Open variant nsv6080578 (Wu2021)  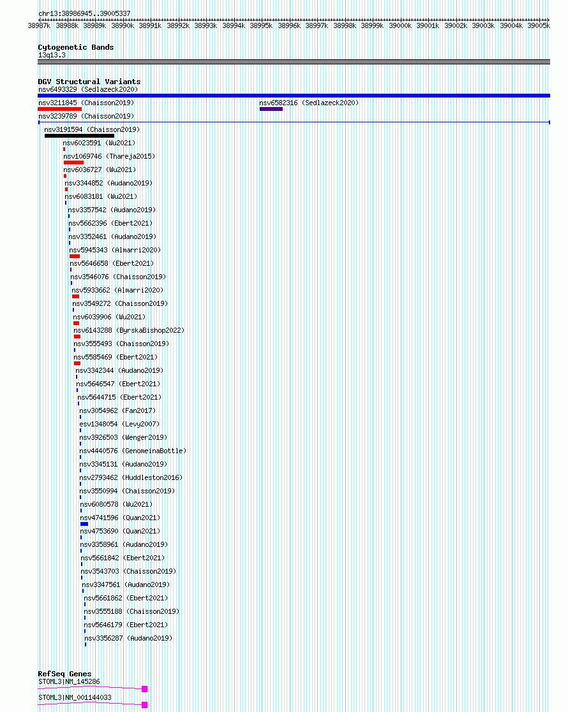tap(116, 505)
